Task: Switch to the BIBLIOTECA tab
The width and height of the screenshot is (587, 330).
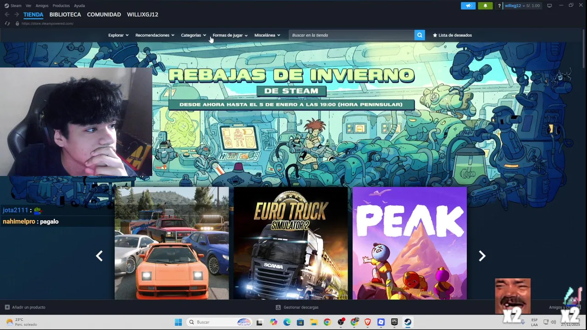Action: 65,15
